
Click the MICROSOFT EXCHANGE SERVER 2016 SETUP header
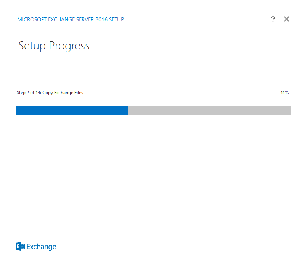click(x=71, y=19)
